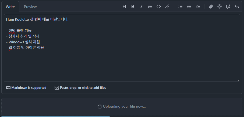Apply italic formatting to text
The image size is (244, 117).
141,6
